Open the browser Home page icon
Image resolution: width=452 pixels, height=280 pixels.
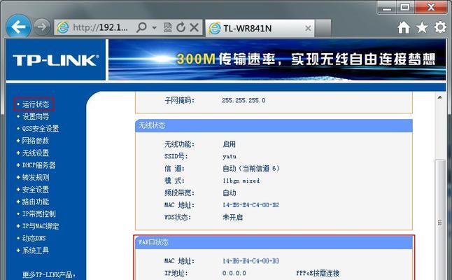[404, 28]
